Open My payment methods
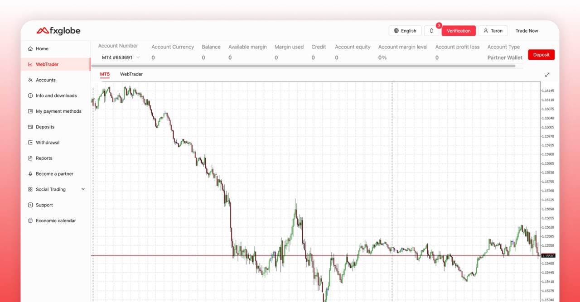Image resolution: width=580 pixels, height=302 pixels. coord(56,111)
